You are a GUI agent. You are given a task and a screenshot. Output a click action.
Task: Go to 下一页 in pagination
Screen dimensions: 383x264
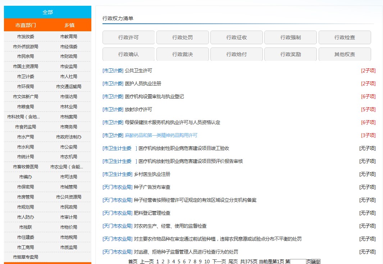pos(219,261)
